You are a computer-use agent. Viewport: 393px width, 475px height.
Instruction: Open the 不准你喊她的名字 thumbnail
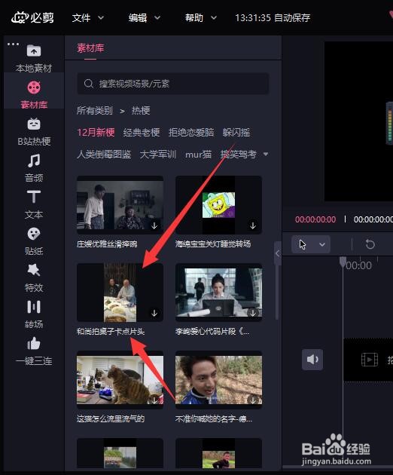pos(219,380)
